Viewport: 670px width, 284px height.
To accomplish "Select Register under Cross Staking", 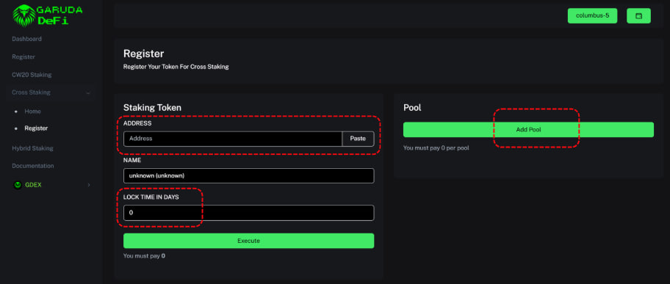I will click(x=36, y=128).
